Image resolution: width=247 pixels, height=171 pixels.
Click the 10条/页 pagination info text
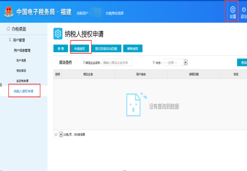[x=74, y=135]
